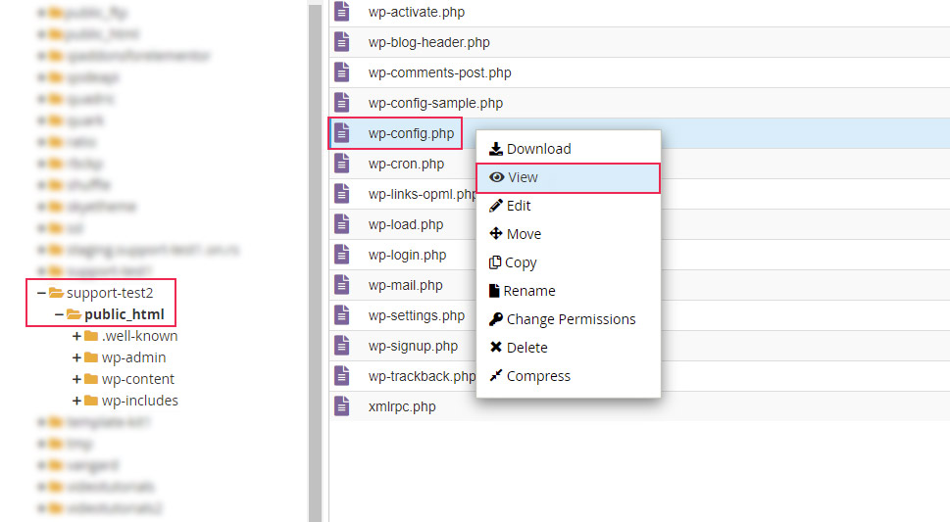The image size is (950, 522).
Task: Click the pencil icon beside Edit
Action: [496, 206]
